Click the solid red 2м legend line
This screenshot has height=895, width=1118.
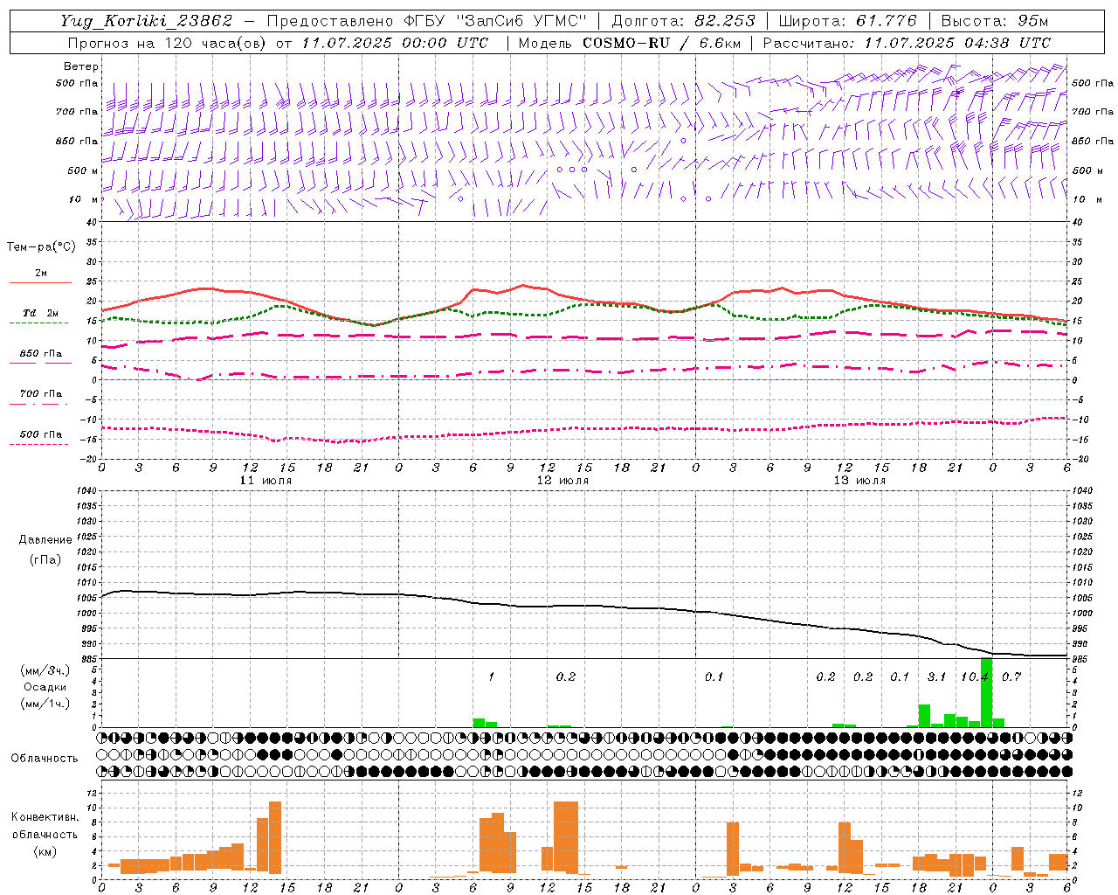point(40,282)
